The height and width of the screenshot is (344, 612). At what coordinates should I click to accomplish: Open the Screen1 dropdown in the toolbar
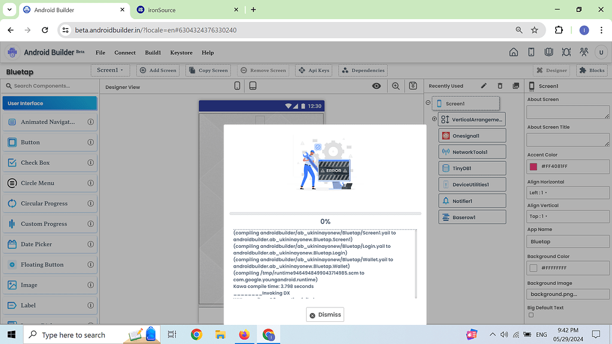pos(110,70)
